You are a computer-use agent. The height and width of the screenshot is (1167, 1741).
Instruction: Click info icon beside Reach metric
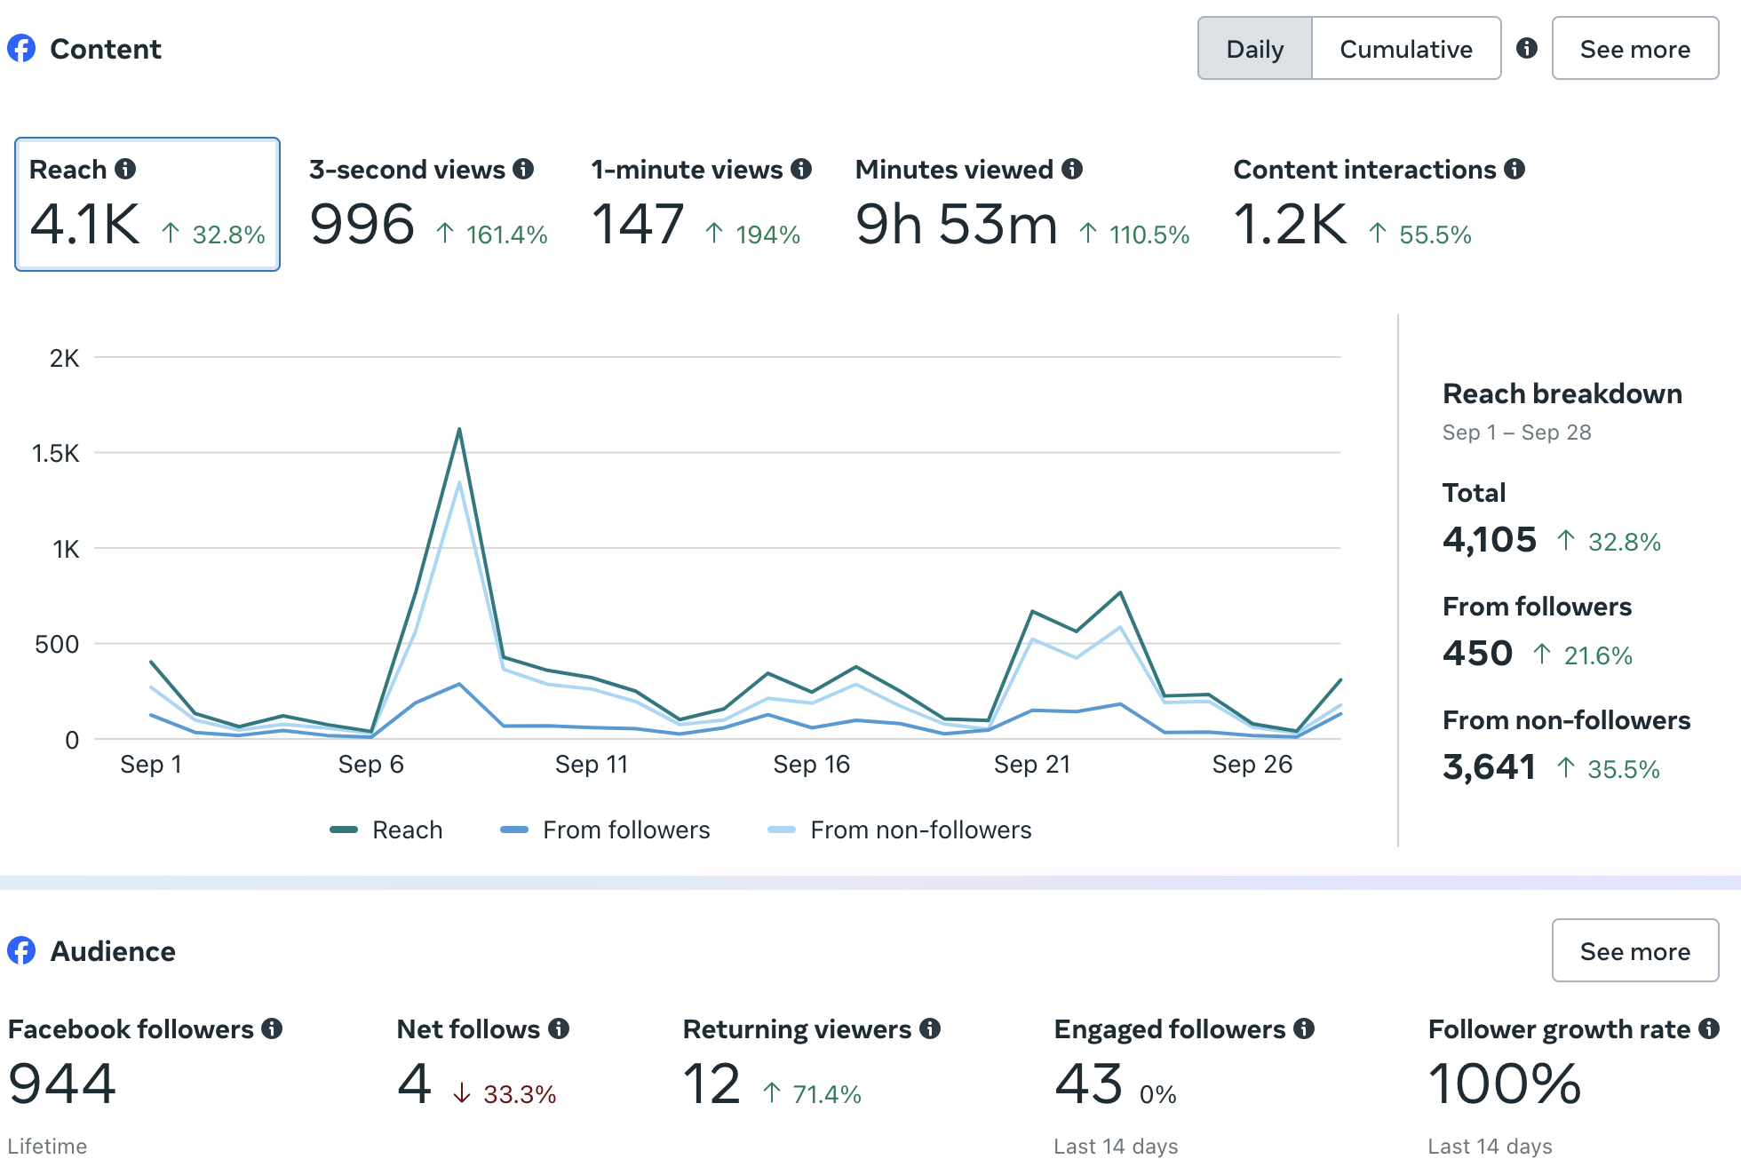126,169
